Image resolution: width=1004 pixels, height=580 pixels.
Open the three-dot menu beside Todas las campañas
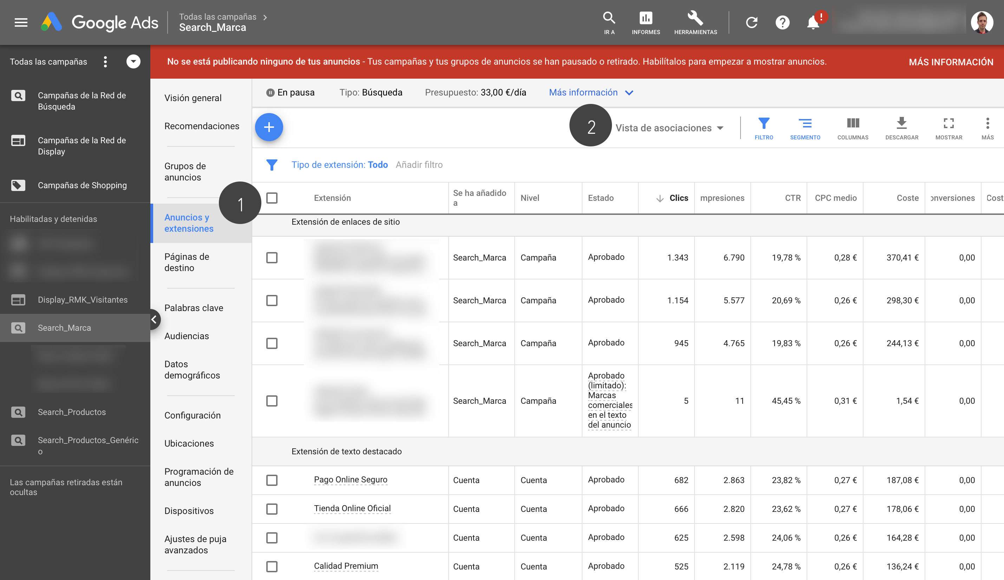tap(105, 62)
